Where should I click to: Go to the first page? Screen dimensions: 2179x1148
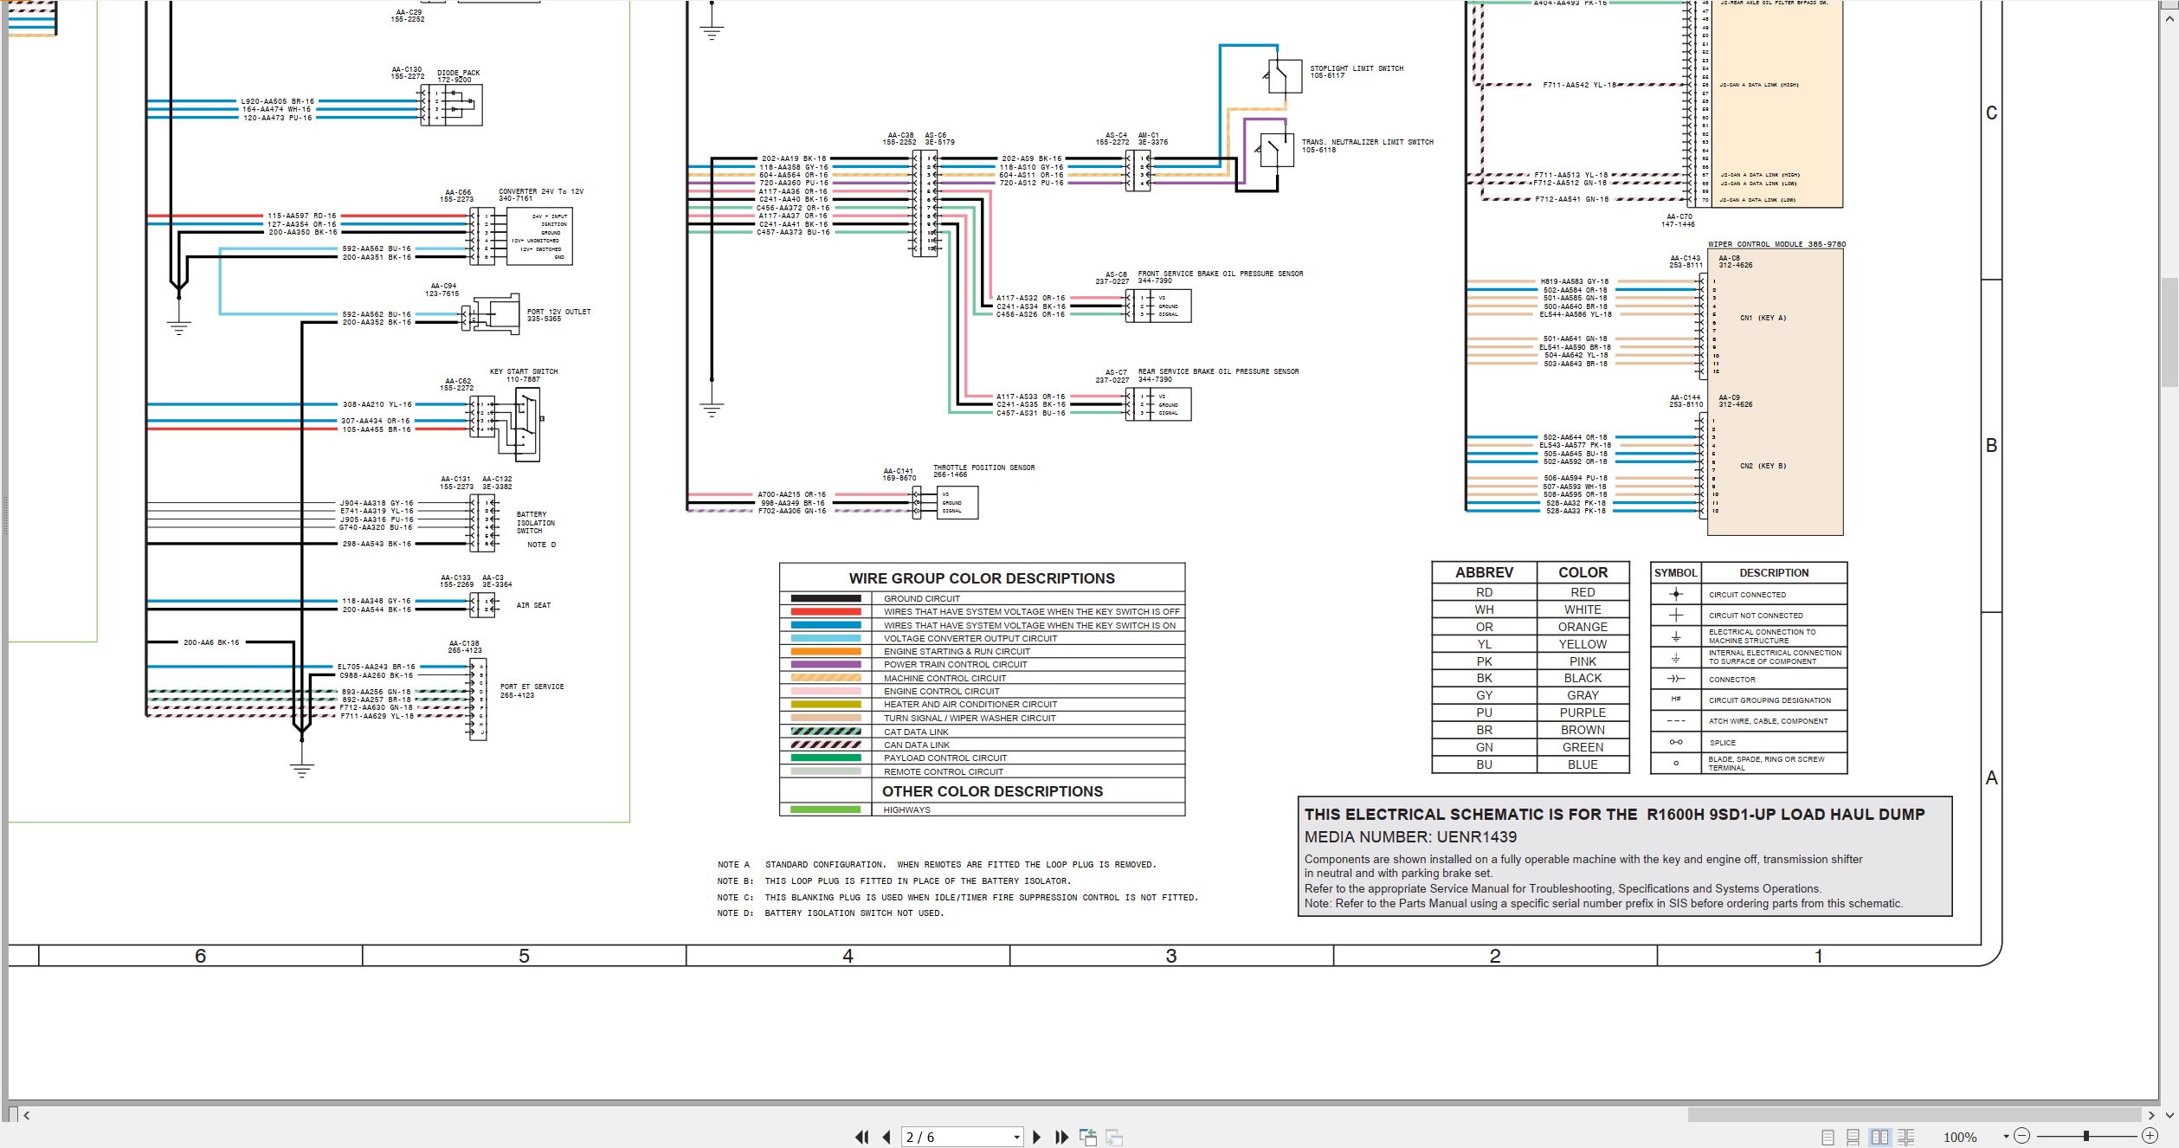861,1137
